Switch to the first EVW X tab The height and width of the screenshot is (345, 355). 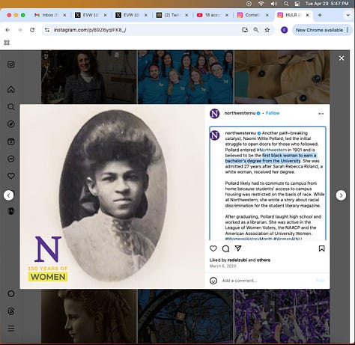[91, 15]
